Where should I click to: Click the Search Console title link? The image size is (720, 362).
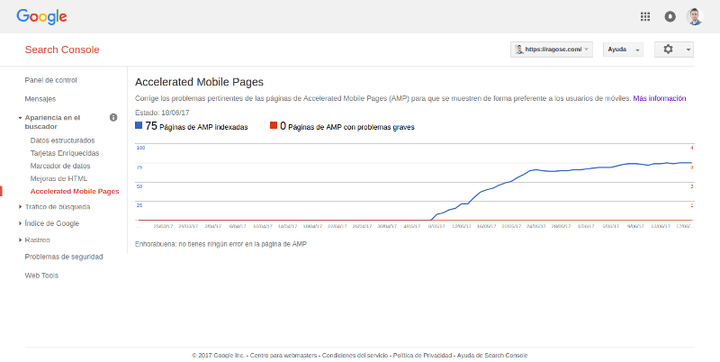pyautogui.click(x=62, y=50)
